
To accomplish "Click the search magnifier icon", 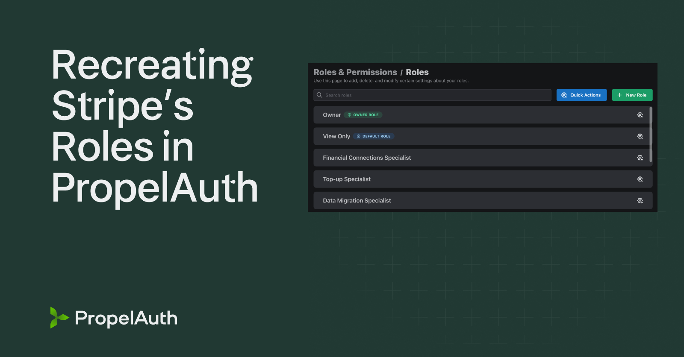I will tap(319, 95).
